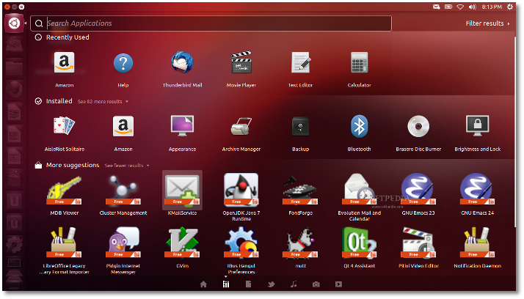Switch to the Twitter social lens
524x299 pixels.
click(x=271, y=284)
